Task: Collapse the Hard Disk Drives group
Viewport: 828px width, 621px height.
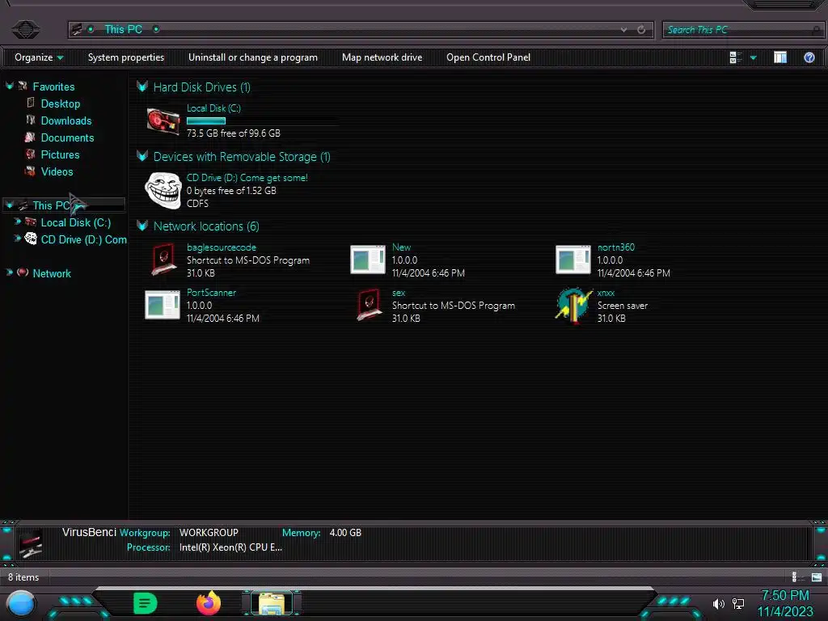Action: (x=142, y=87)
